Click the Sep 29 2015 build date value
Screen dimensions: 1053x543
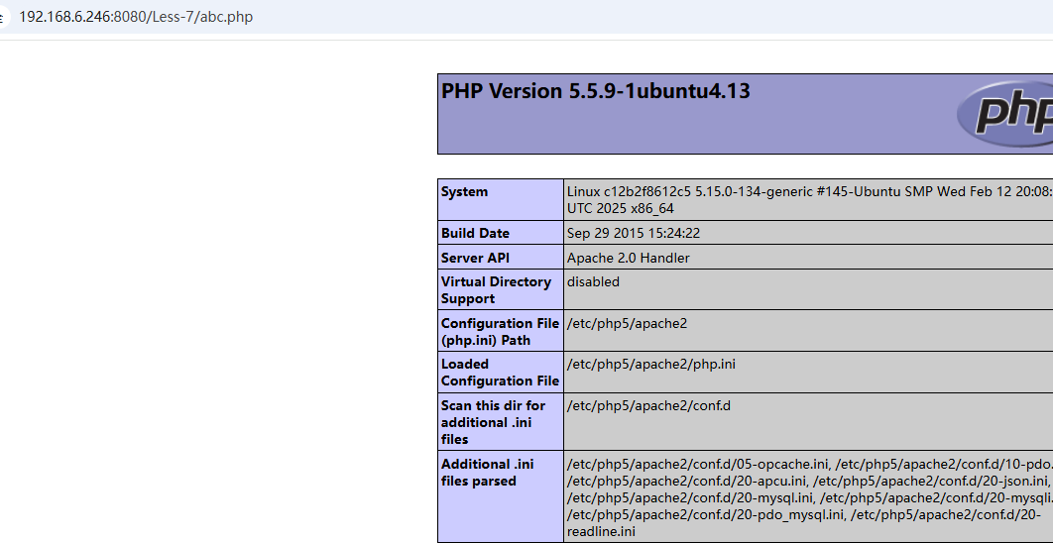coord(633,234)
